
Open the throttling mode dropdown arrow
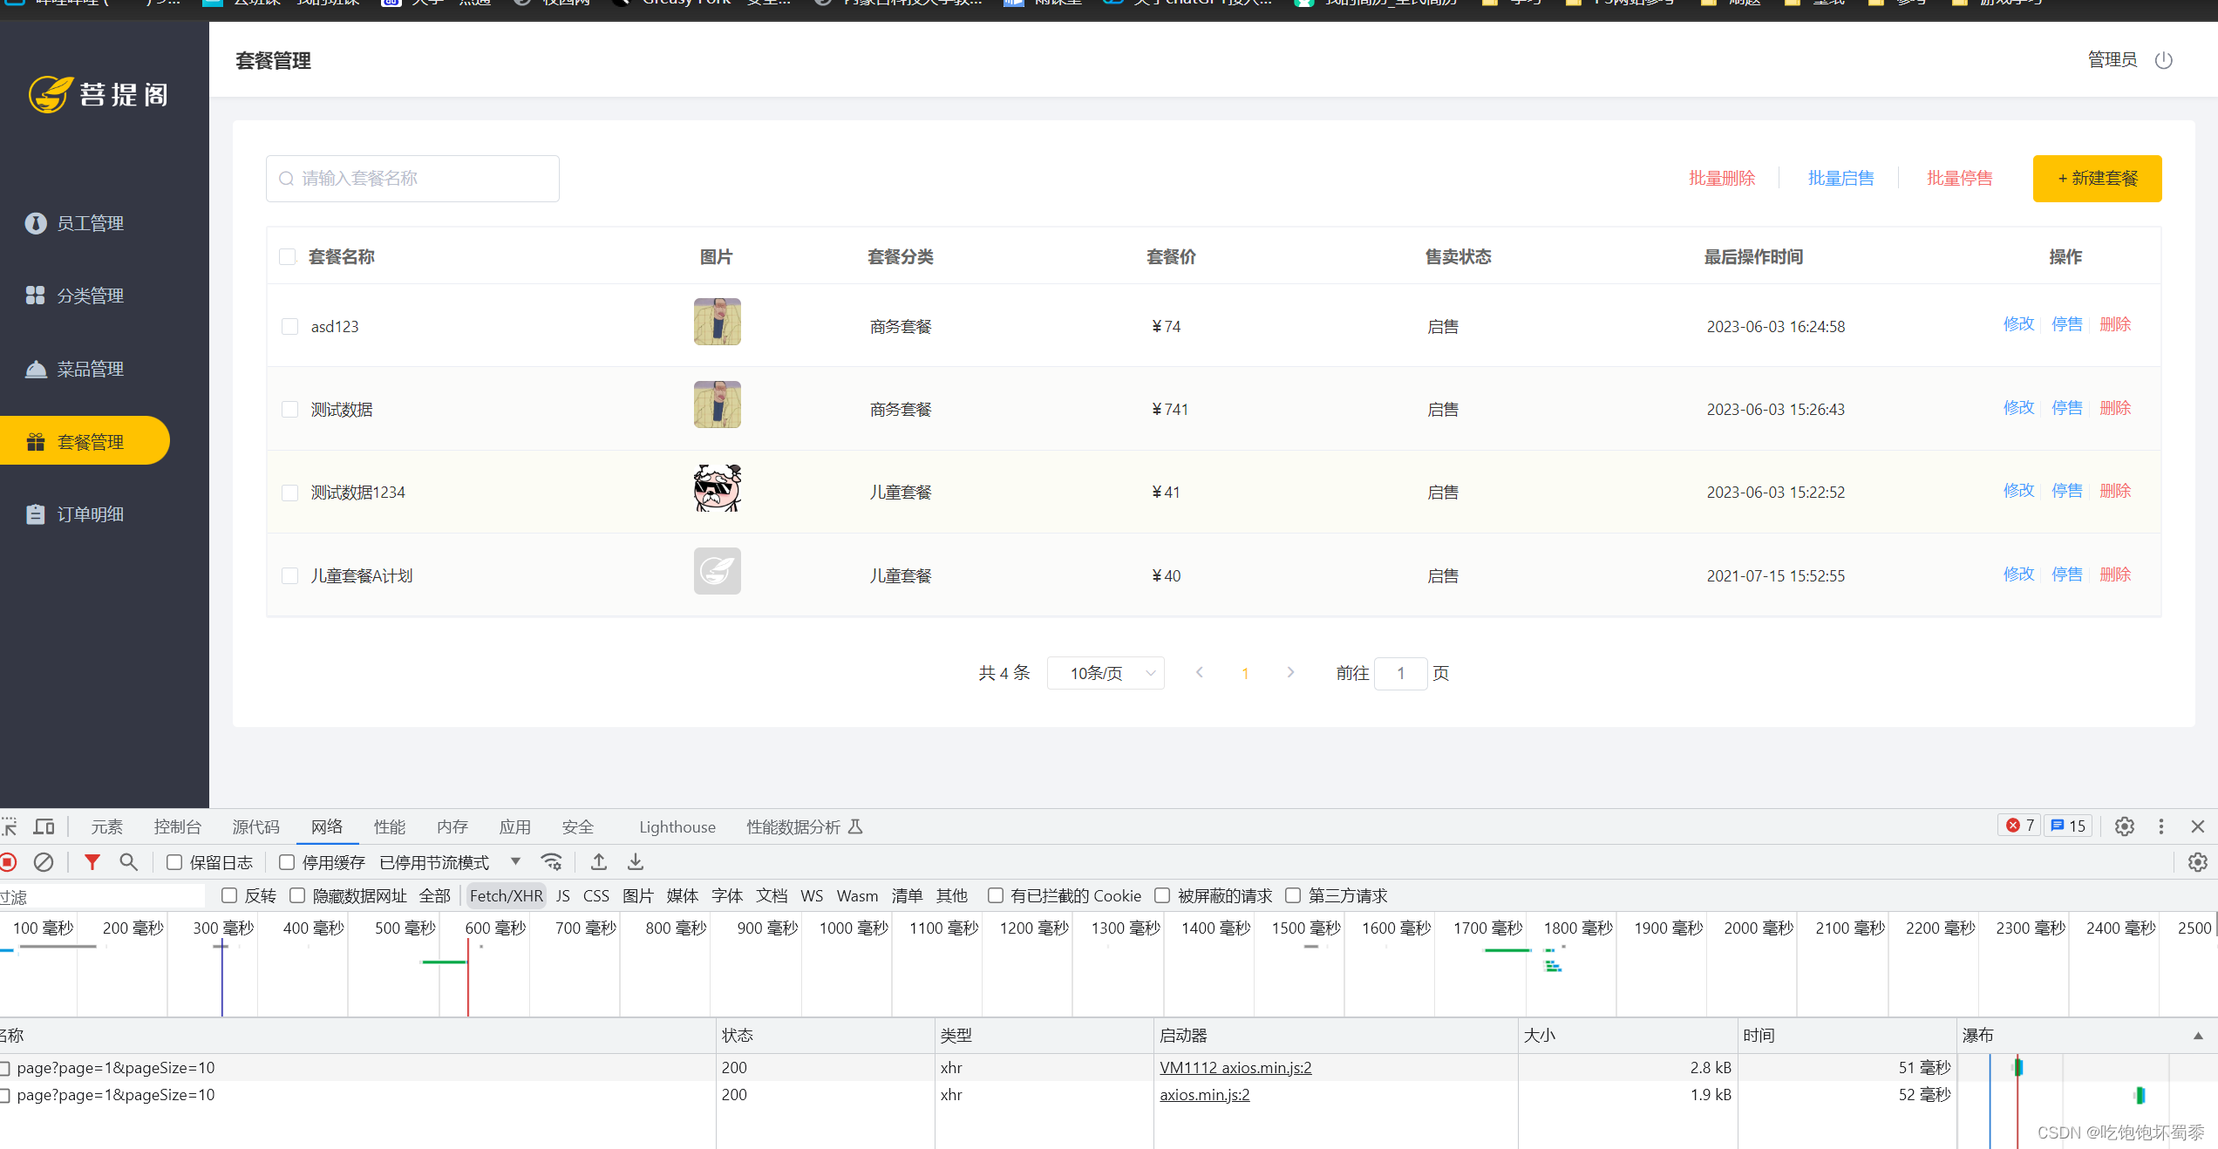[x=516, y=861]
